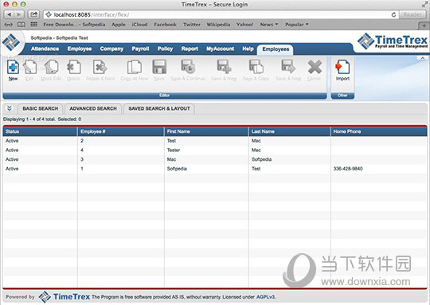Open the MyAccount menu
The image size is (430, 305).
(221, 49)
